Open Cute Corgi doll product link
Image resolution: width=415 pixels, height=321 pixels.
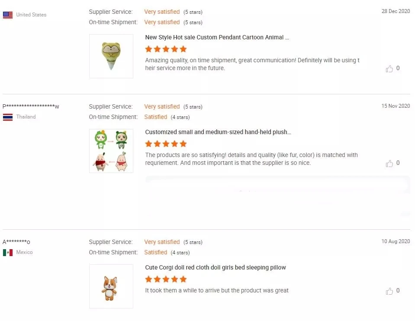(x=216, y=268)
